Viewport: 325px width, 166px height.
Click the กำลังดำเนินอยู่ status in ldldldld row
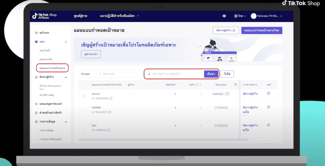point(221,108)
